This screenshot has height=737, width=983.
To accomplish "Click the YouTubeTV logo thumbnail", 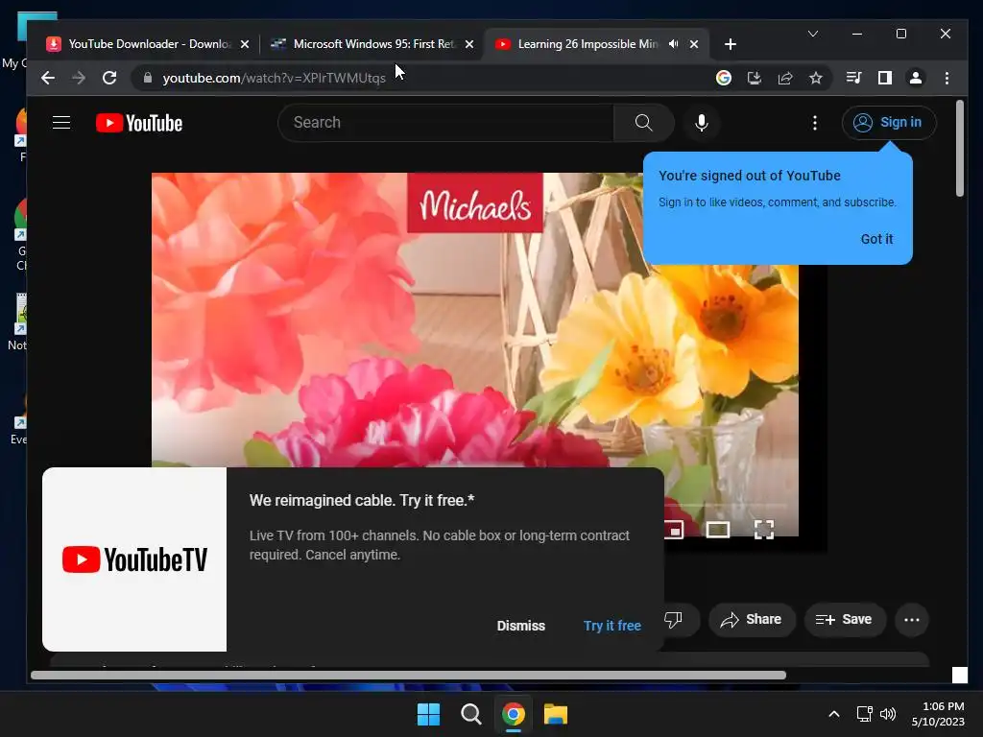I will (x=134, y=559).
